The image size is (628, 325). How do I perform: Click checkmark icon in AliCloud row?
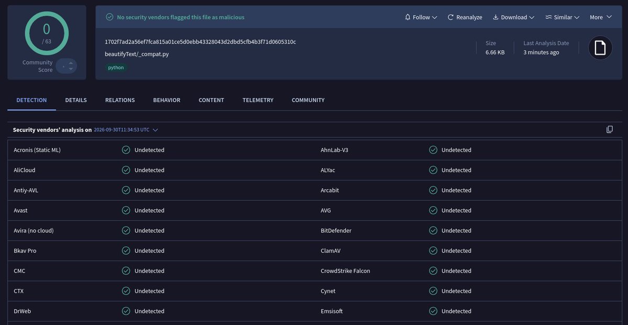[126, 170]
